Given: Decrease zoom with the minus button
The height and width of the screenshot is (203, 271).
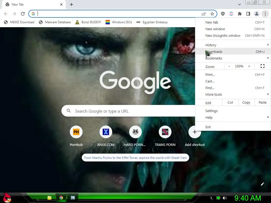Looking at the screenshot, I should pos(229,66).
